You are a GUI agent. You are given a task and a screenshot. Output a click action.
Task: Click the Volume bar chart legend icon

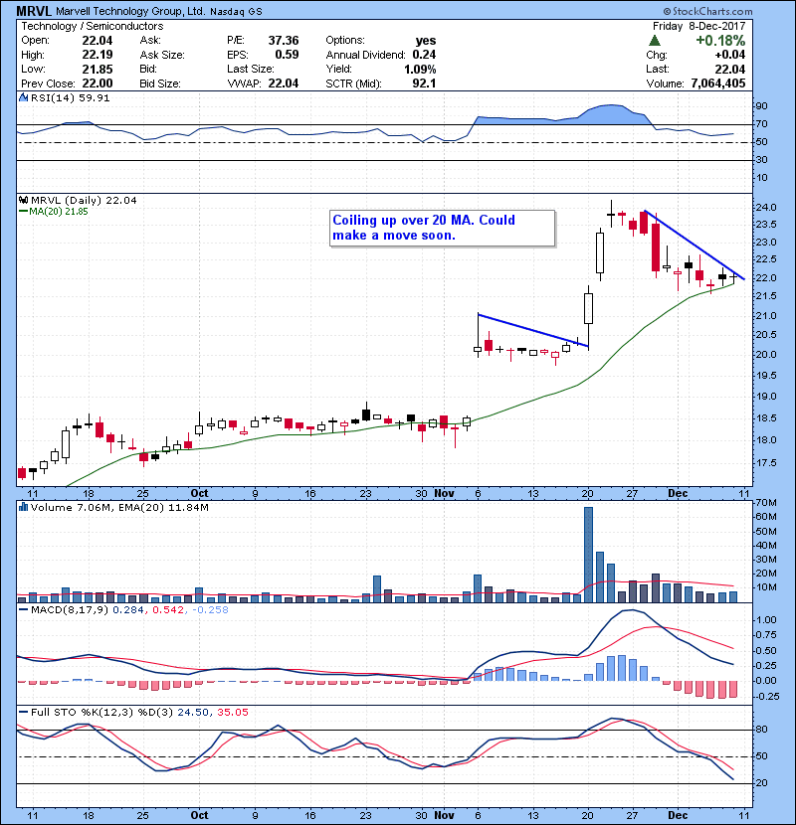click(23, 507)
